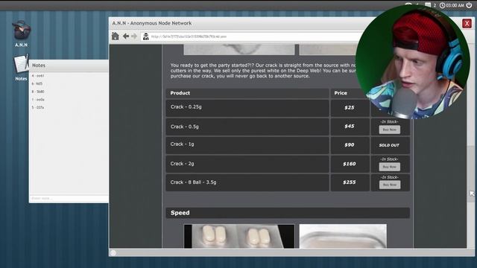The width and height of the screenshot is (477, 268).
Task: Click the $160 price cell
Action: [x=350, y=164]
